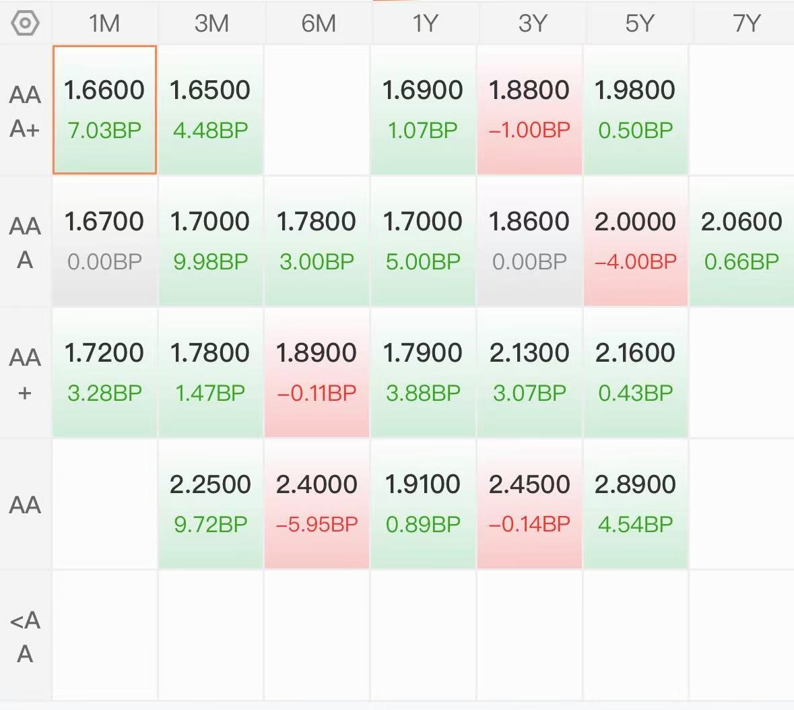Screen dimensions: 794x710
Task: Open the AAA 1M cell with 0.00BP
Action: click(x=104, y=241)
